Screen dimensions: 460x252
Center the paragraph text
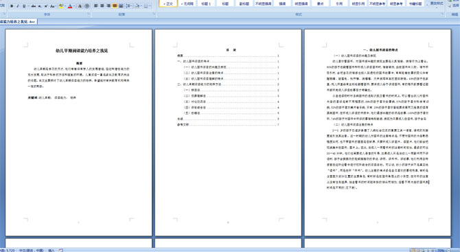pos(102,6)
